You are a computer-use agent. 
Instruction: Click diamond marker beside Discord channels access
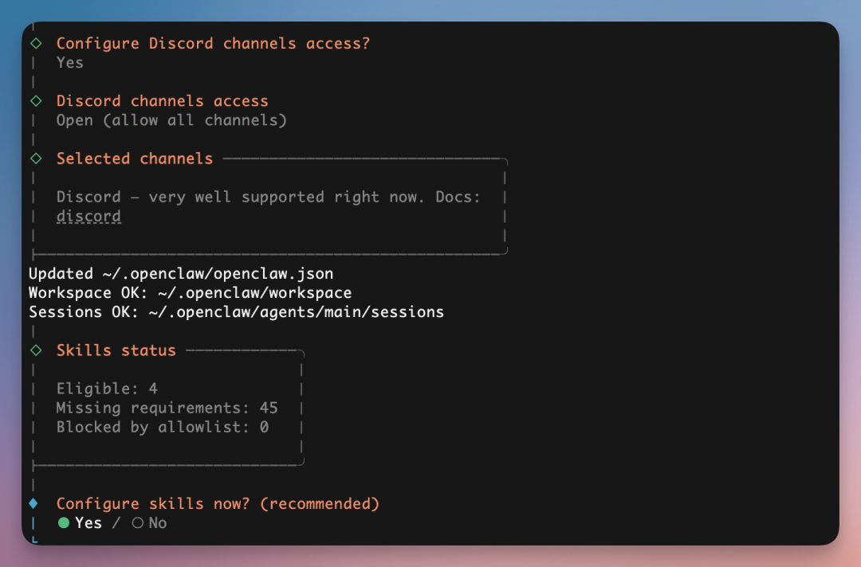point(35,101)
